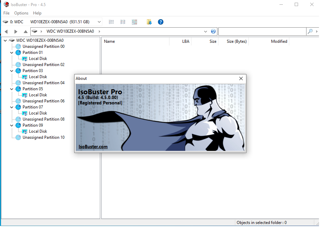Close the About dialog
Screen dimensions: 320x227
tap(241, 78)
